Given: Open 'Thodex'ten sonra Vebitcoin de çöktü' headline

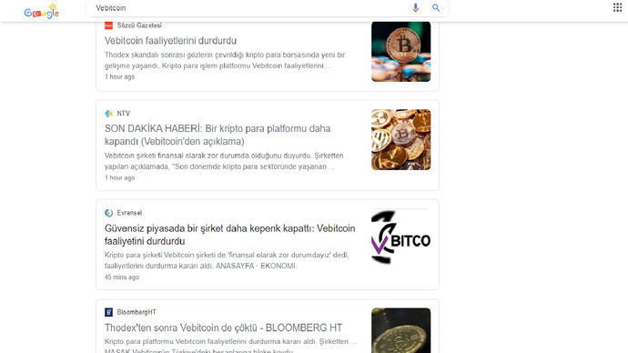Looking at the screenshot, I should click(x=224, y=328).
